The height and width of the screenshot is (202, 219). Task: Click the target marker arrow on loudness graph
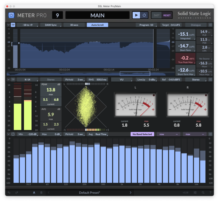click(19, 43)
